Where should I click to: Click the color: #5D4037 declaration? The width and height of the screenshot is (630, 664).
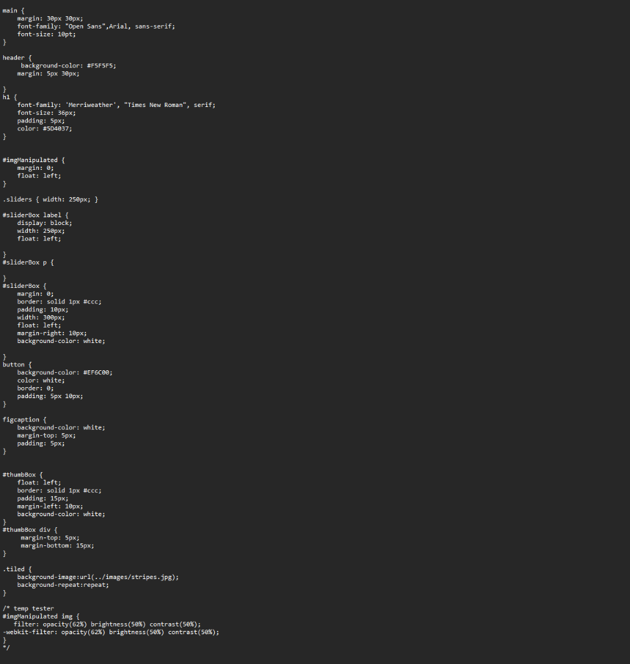(45, 129)
